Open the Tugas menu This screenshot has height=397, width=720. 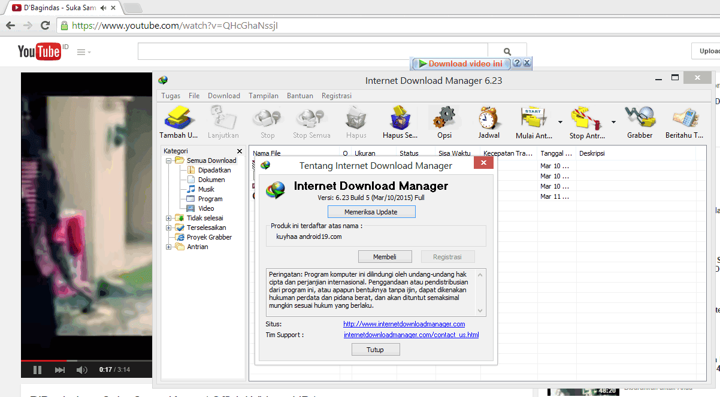point(171,96)
